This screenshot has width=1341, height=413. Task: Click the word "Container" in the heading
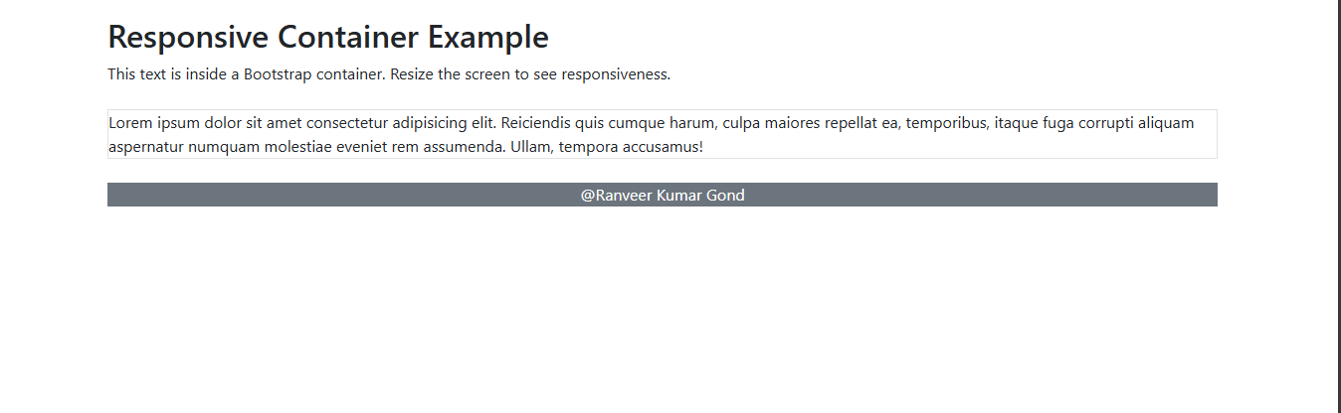click(348, 38)
